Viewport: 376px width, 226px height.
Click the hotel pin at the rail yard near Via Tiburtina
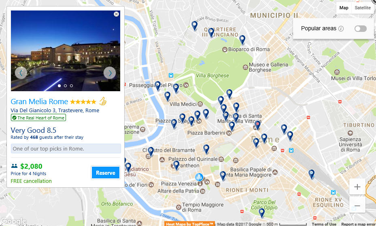click(x=311, y=174)
